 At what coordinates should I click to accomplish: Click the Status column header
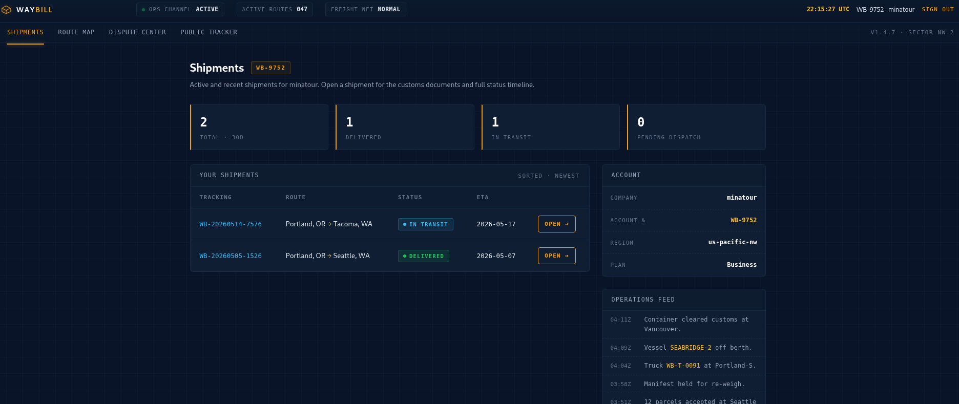[x=410, y=197]
